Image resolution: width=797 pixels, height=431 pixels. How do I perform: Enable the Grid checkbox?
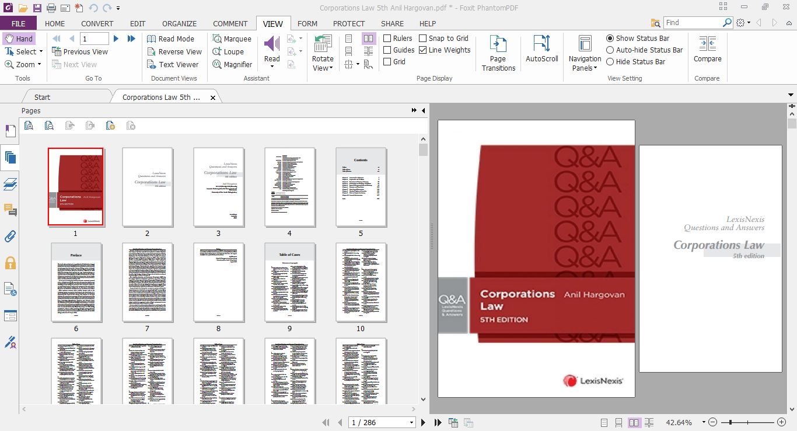tap(387, 61)
